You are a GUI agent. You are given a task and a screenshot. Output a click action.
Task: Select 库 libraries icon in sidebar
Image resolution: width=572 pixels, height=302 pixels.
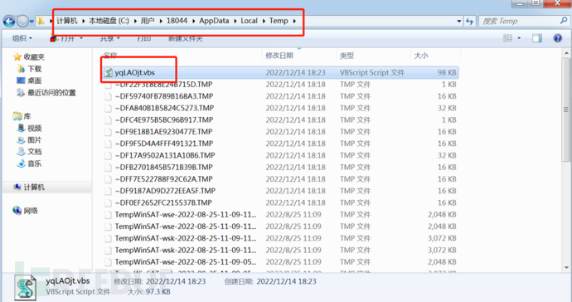17,116
